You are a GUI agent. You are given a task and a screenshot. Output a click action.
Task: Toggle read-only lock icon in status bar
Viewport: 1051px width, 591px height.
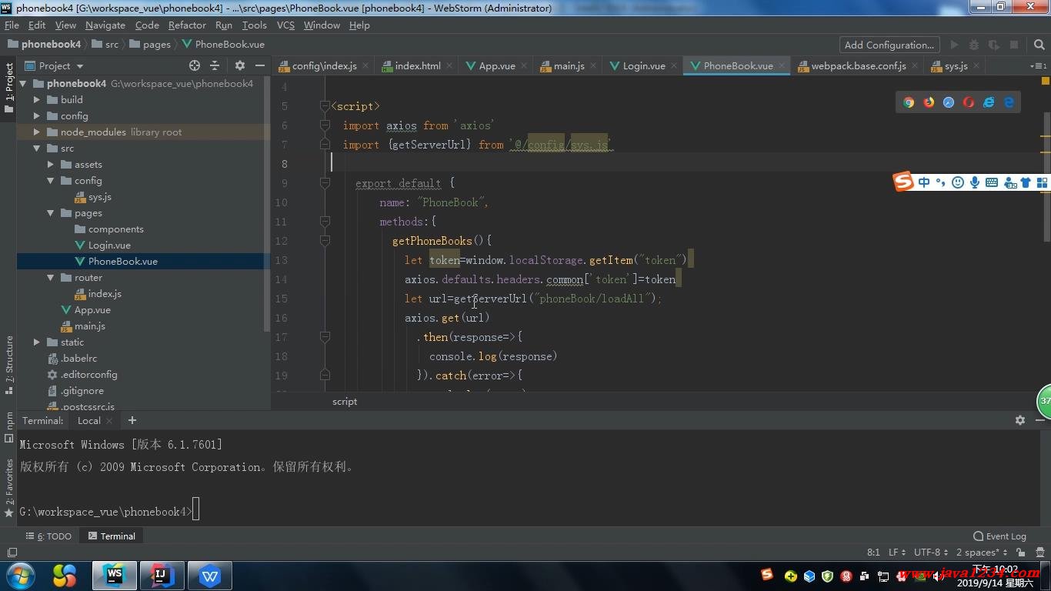coord(1020,553)
